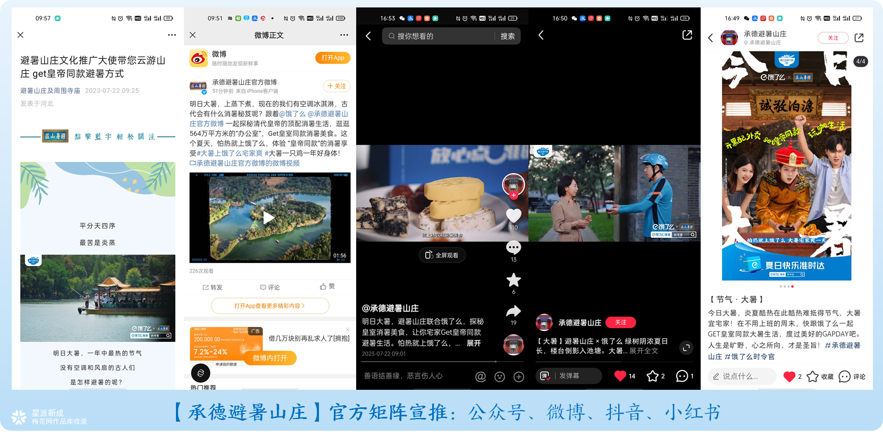Like the video with heart showing 14
The height and width of the screenshot is (436, 883).
pos(620,376)
